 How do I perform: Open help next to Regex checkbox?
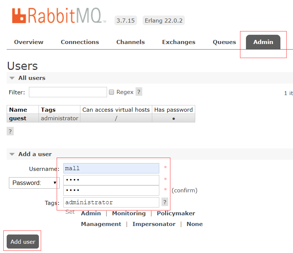tap(139, 92)
